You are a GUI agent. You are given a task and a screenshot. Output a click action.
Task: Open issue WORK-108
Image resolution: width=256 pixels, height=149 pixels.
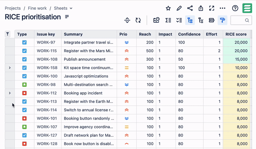(47, 59)
